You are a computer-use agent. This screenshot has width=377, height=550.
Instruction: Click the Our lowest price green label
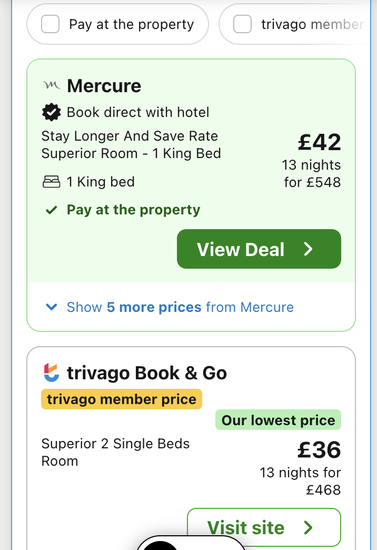coord(278,420)
